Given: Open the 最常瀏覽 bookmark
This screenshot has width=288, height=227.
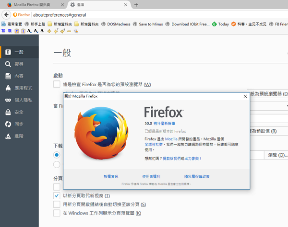Looking at the screenshot, I should (x=12, y=24).
